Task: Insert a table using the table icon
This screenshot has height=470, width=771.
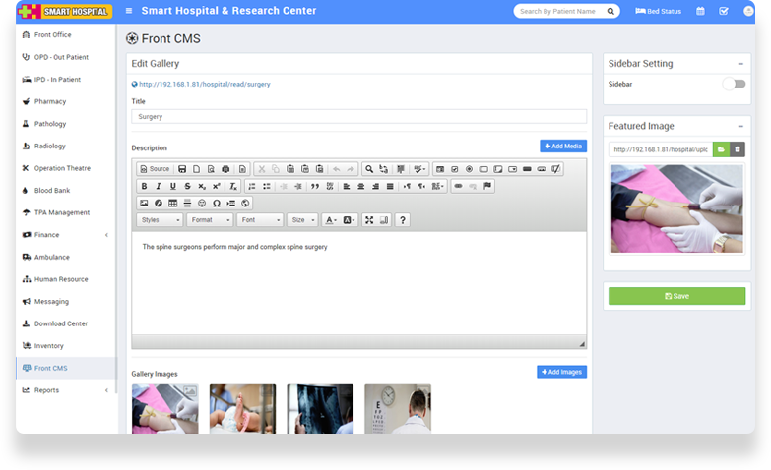Action: point(172,204)
